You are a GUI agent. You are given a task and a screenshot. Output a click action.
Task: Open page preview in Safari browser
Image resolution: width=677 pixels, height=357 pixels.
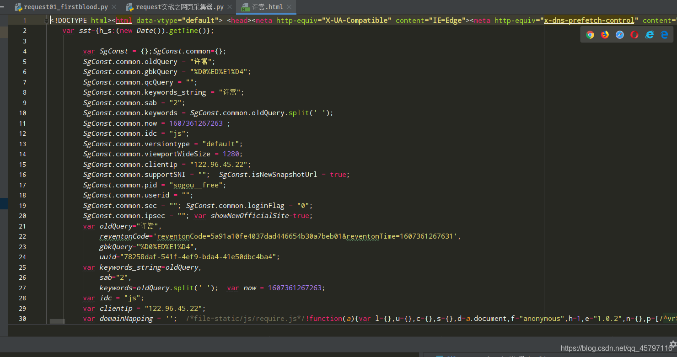click(x=620, y=35)
